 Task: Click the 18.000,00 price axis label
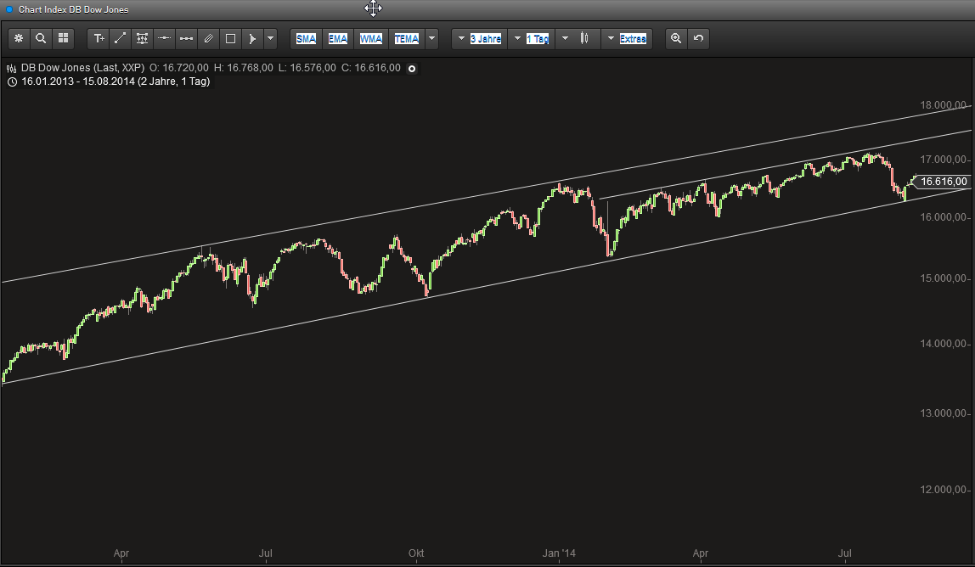(x=944, y=105)
